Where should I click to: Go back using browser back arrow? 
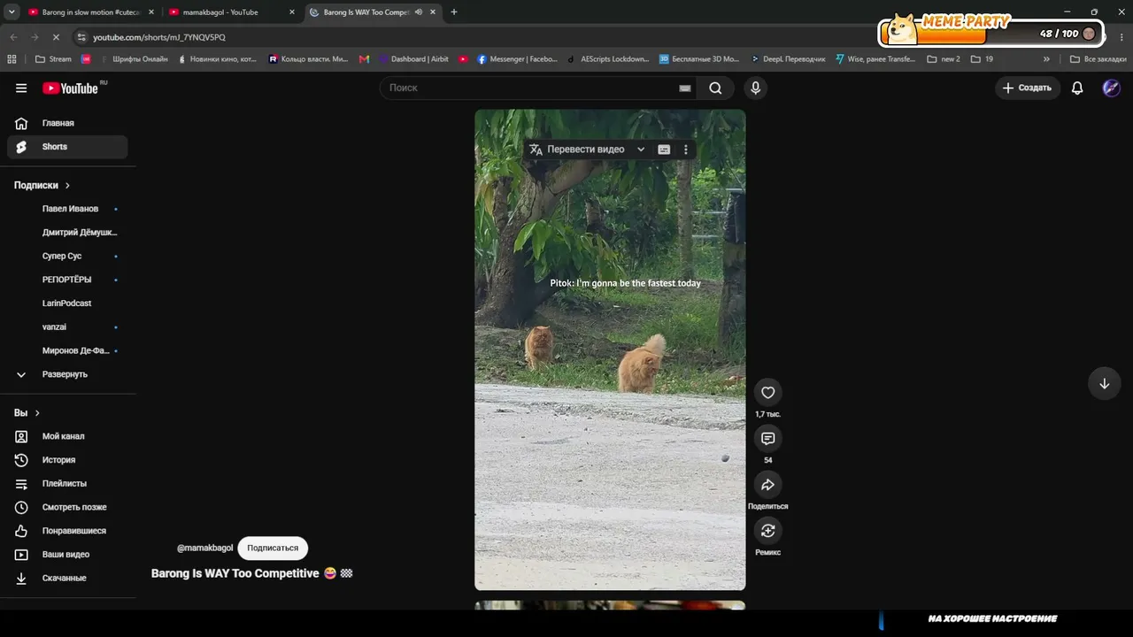point(13,37)
